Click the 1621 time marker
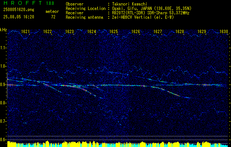This screenshot has width=231, height=147. coord(25,32)
